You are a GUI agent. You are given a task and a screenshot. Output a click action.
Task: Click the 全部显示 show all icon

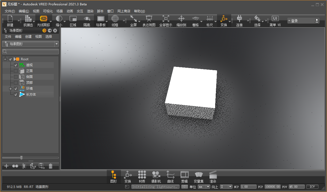click(x=166, y=19)
